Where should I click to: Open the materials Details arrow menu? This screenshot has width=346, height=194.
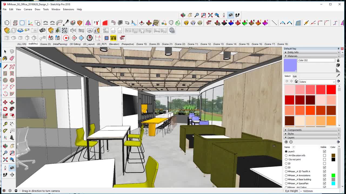(338, 81)
